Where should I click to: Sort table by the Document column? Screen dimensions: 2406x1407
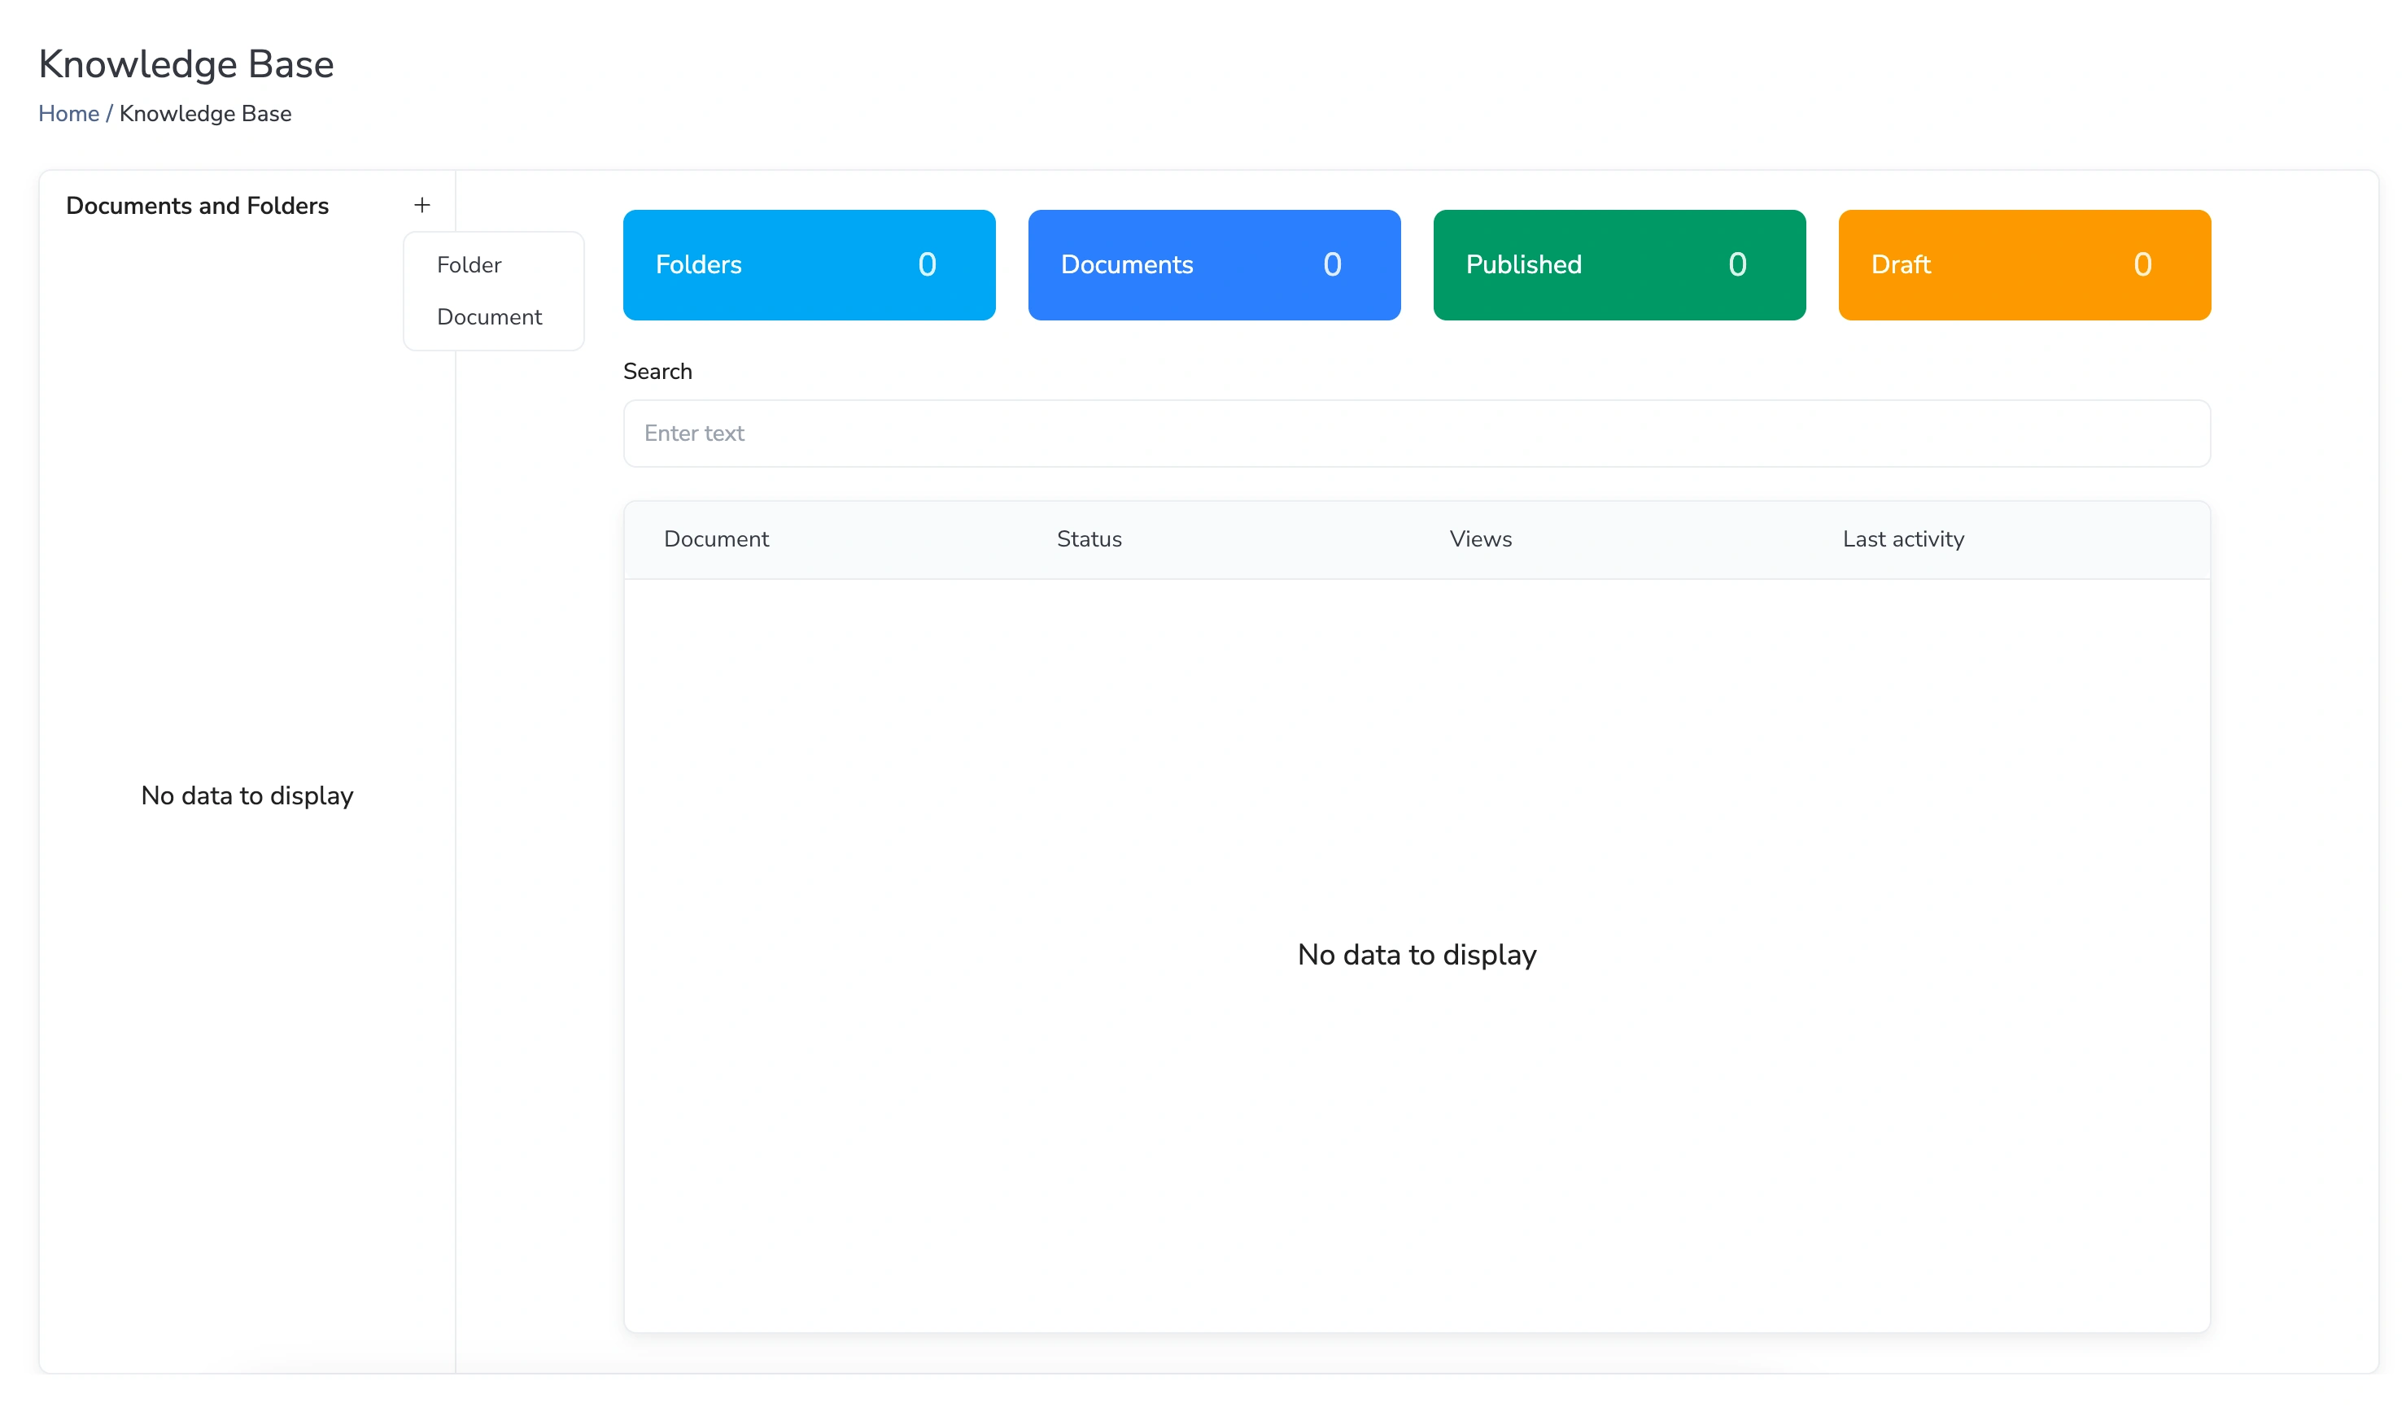point(715,538)
